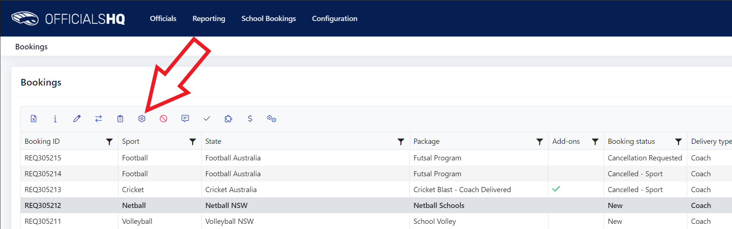
Task: Open the Booking status column filter
Action: pyautogui.click(x=678, y=142)
